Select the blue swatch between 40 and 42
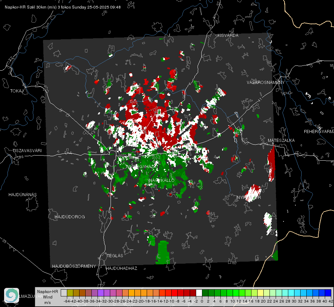 pos(328,293)
